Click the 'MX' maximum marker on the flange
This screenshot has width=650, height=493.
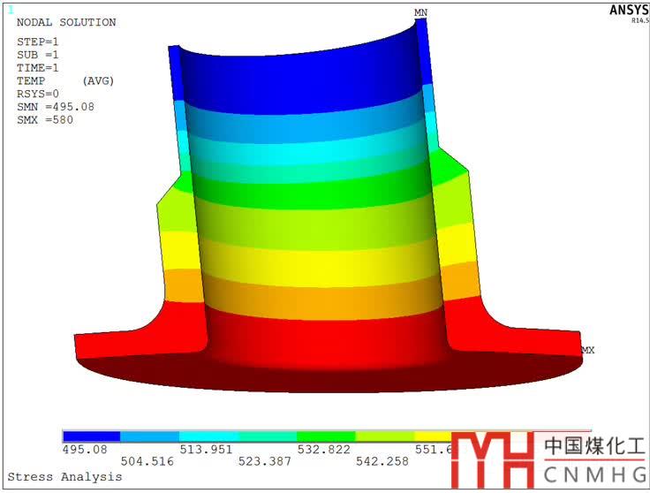(588, 351)
